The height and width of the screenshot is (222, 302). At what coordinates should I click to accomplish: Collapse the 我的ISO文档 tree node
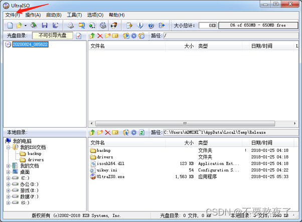[x=9, y=147]
